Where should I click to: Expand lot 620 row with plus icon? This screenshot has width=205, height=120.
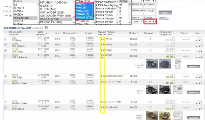(6, 39)
